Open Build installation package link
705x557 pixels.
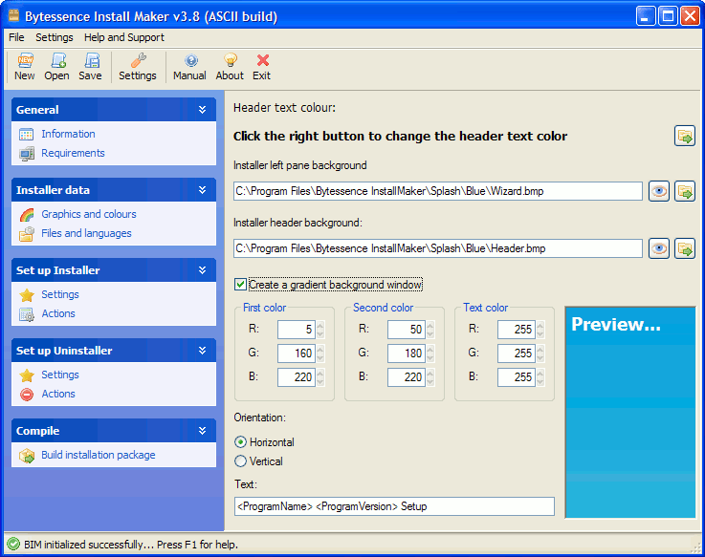[98, 455]
